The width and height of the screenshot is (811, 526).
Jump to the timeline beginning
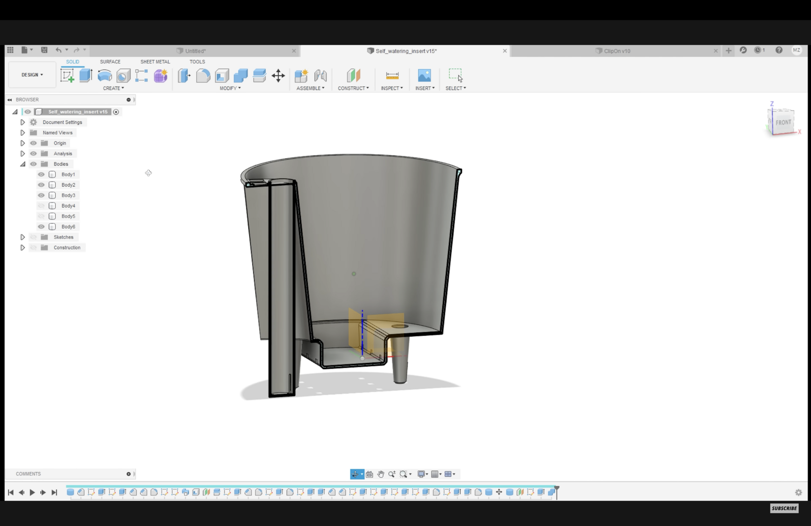click(11, 492)
